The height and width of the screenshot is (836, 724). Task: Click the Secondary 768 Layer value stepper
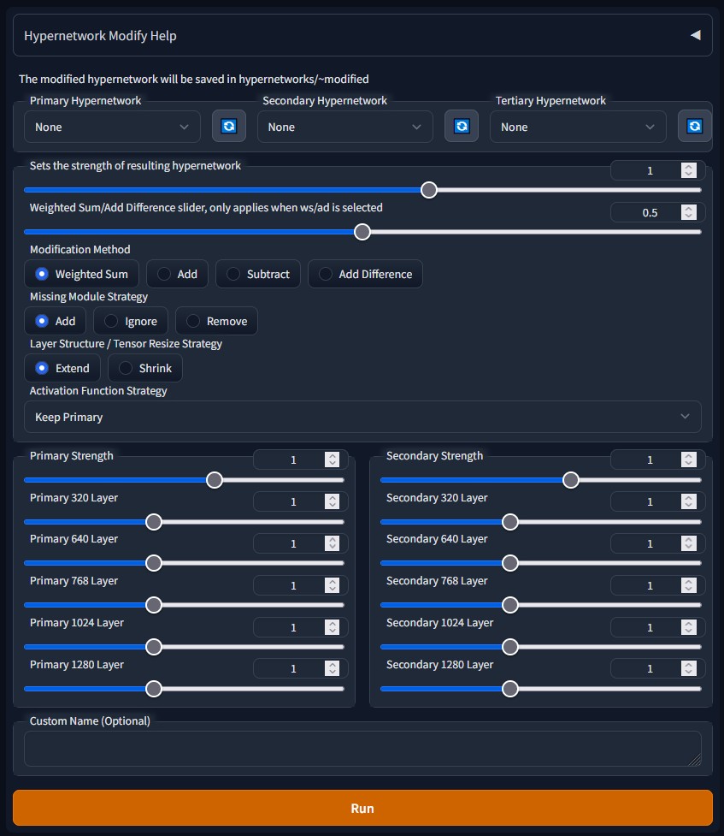(688, 585)
